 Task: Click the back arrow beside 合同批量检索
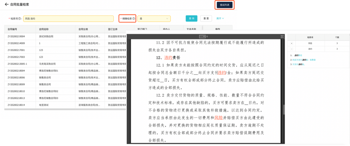[6, 5]
